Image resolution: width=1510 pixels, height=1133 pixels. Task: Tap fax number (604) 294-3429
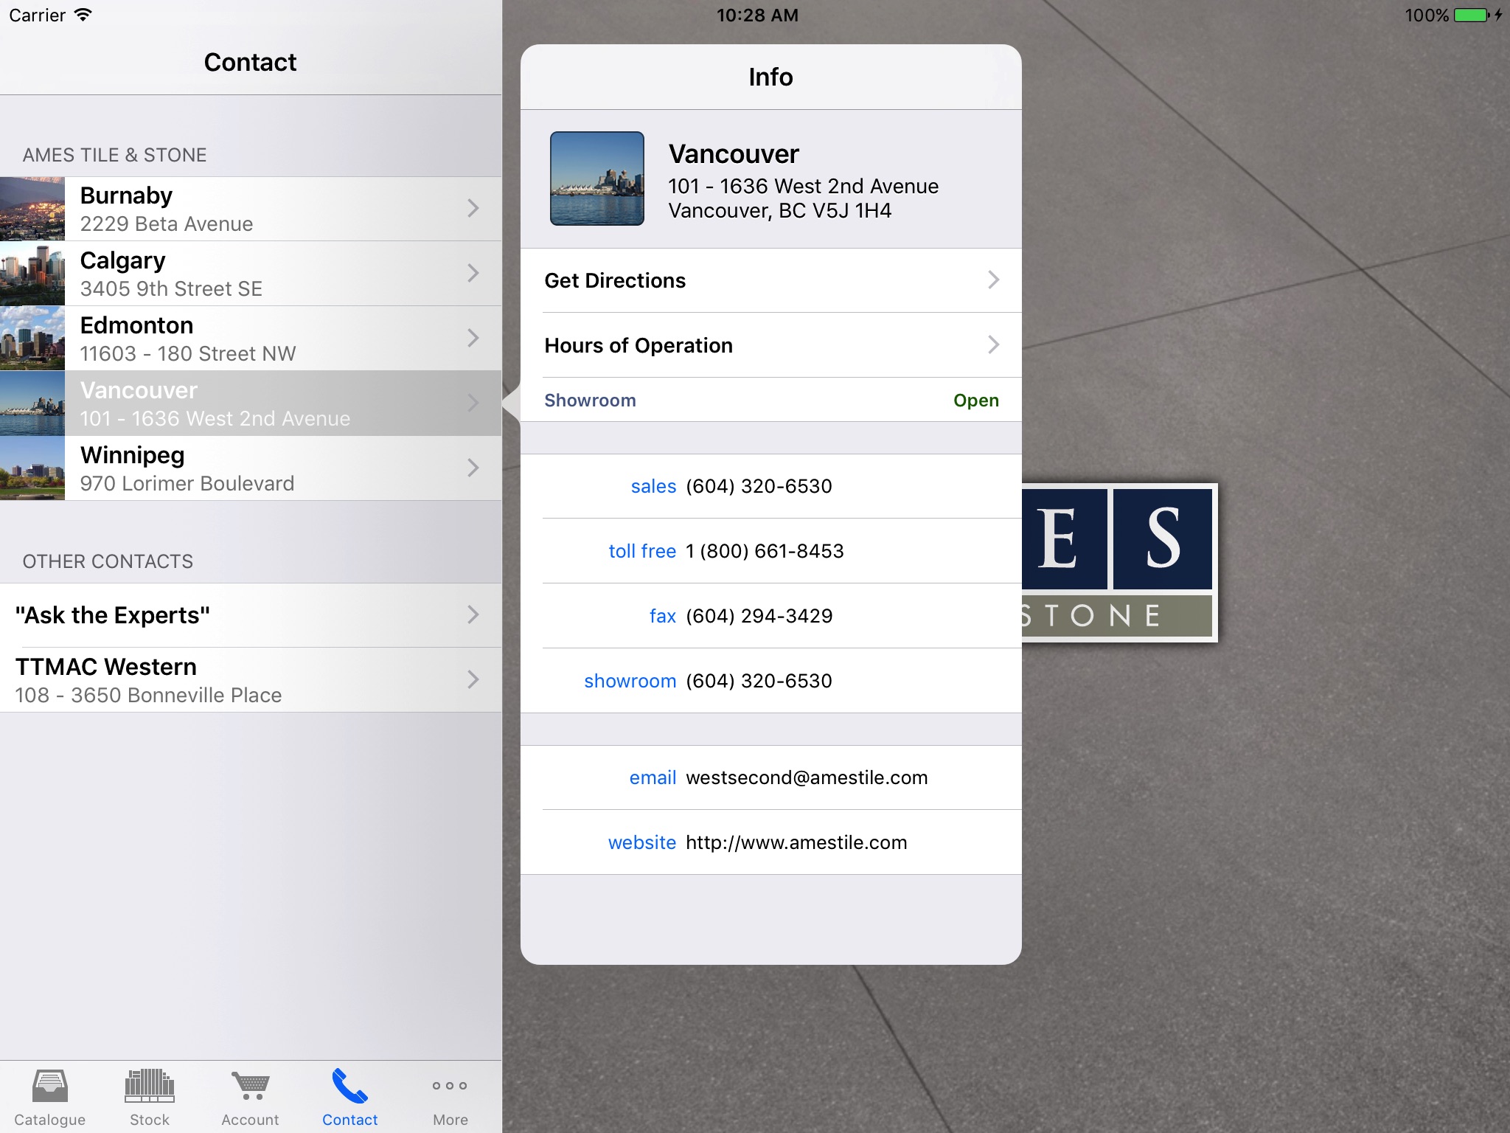759,616
